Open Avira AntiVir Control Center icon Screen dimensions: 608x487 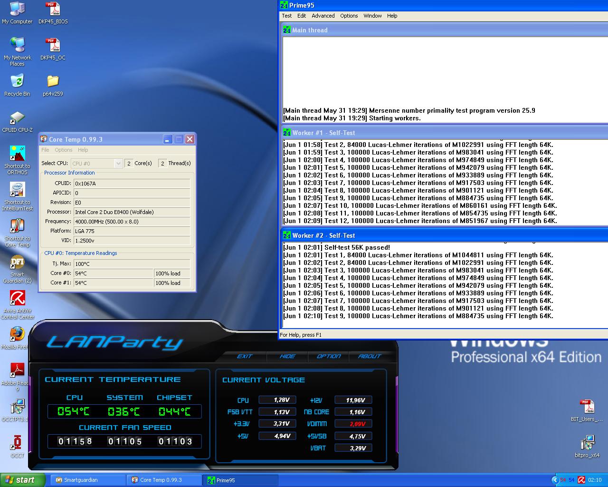click(x=17, y=305)
